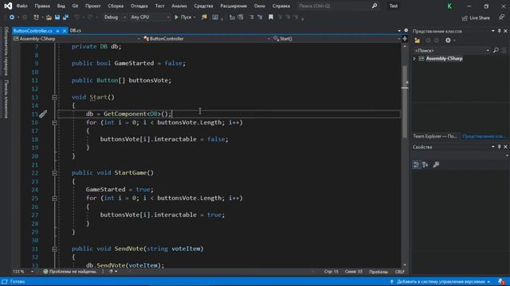
Task: Collapse the SendVote method at line 31
Action: click(55, 249)
